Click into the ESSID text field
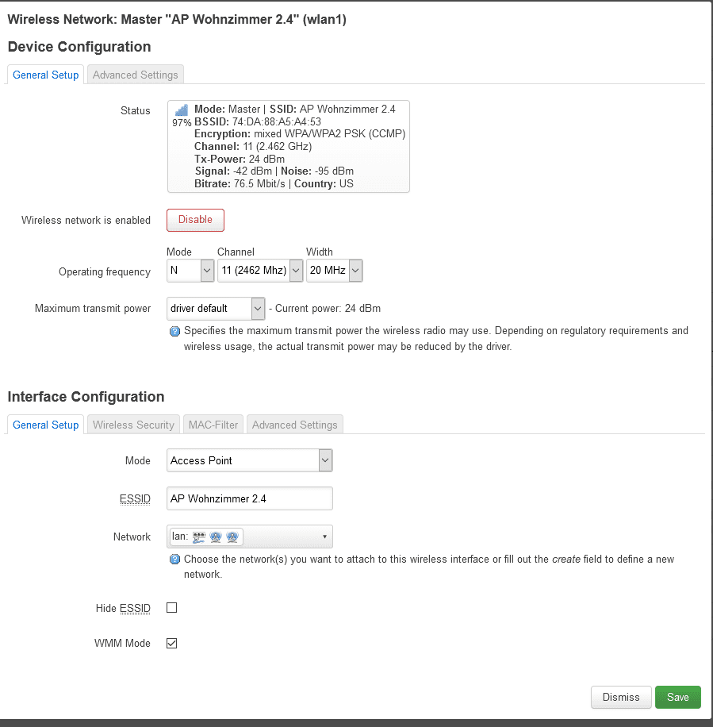The image size is (713, 727). point(250,498)
